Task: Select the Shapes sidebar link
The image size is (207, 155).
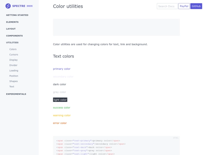Action: coord(13,81)
